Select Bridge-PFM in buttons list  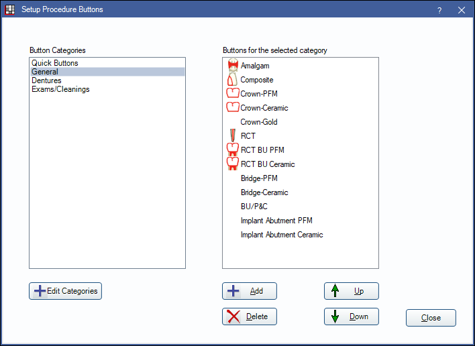[259, 178]
